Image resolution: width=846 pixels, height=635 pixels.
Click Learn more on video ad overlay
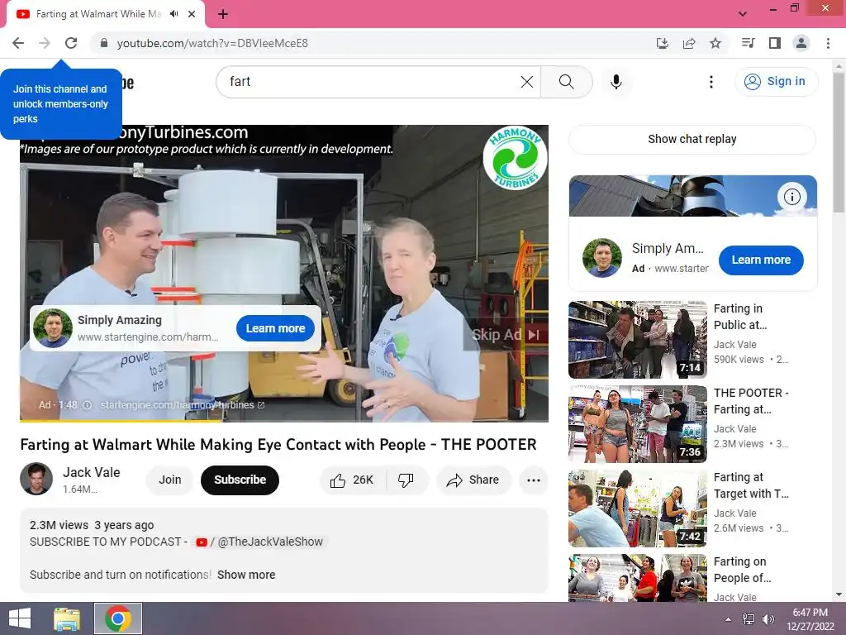[275, 328]
